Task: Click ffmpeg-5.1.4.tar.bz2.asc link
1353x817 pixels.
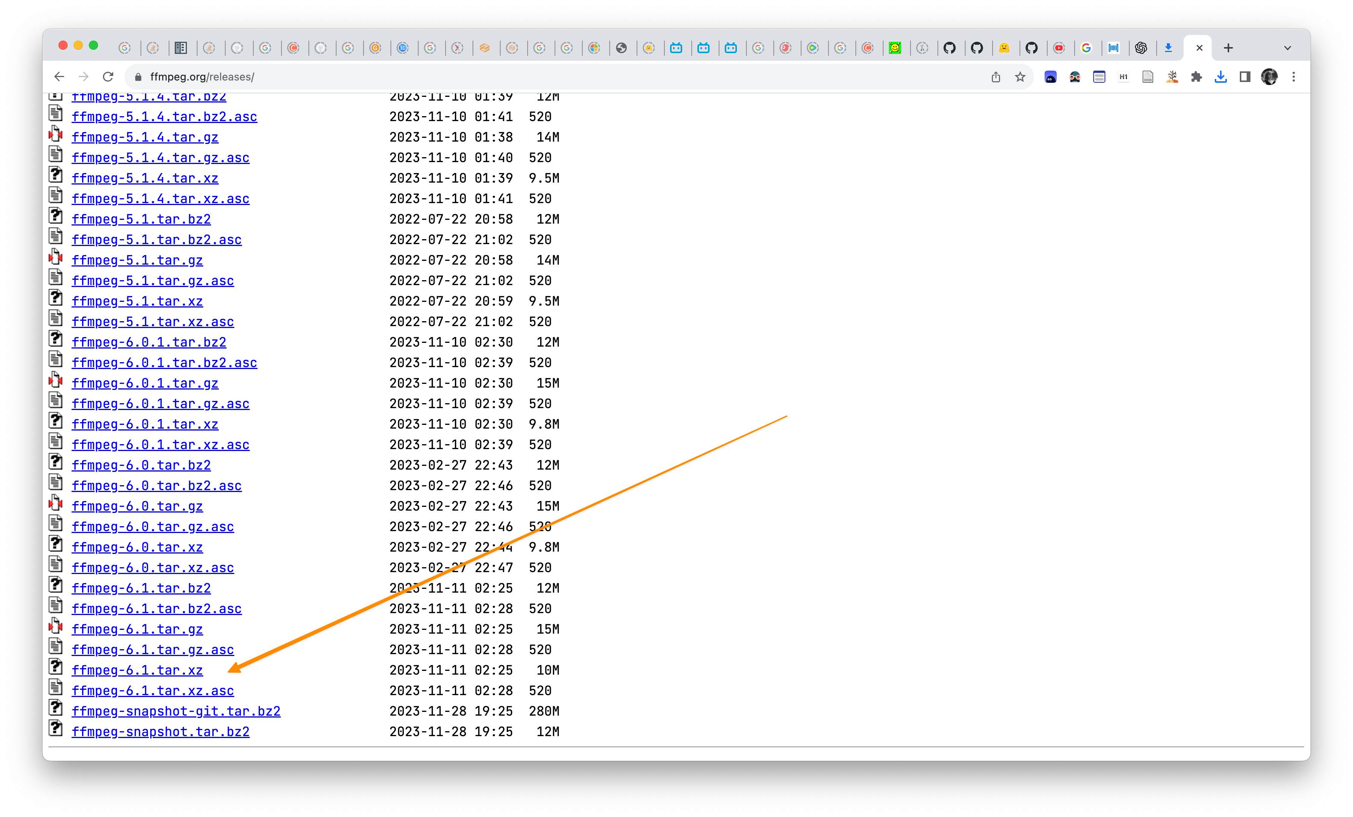Action: [164, 117]
